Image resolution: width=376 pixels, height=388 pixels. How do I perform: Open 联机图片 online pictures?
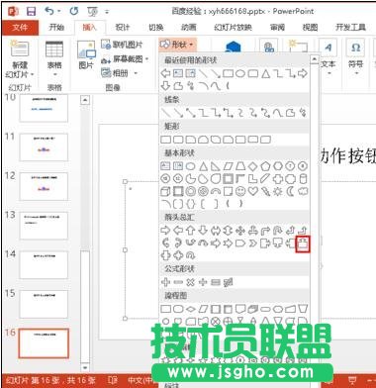[x=122, y=45]
